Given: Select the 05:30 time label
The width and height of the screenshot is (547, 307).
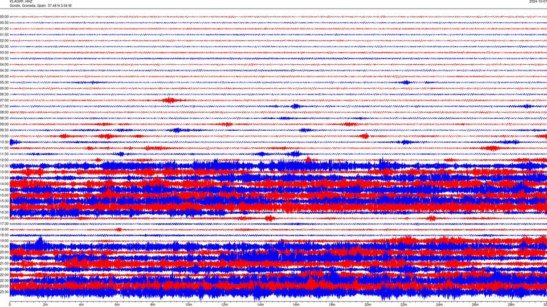Looking at the screenshot, I should (4, 82).
